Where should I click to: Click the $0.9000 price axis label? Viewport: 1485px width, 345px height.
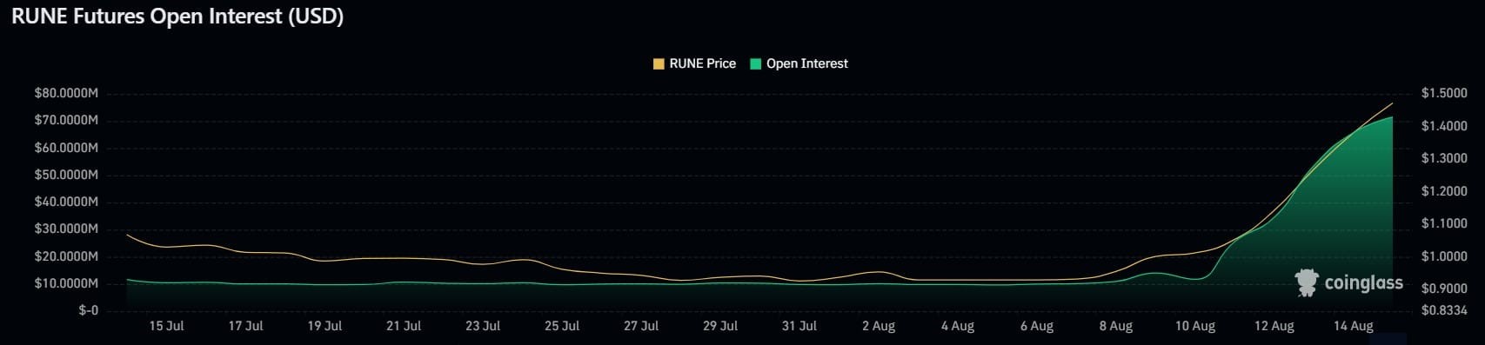pyautogui.click(x=1443, y=289)
